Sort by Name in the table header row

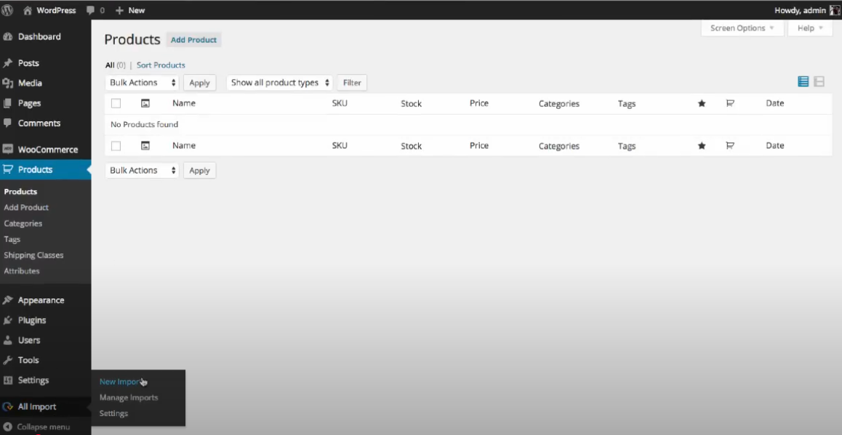coord(184,104)
